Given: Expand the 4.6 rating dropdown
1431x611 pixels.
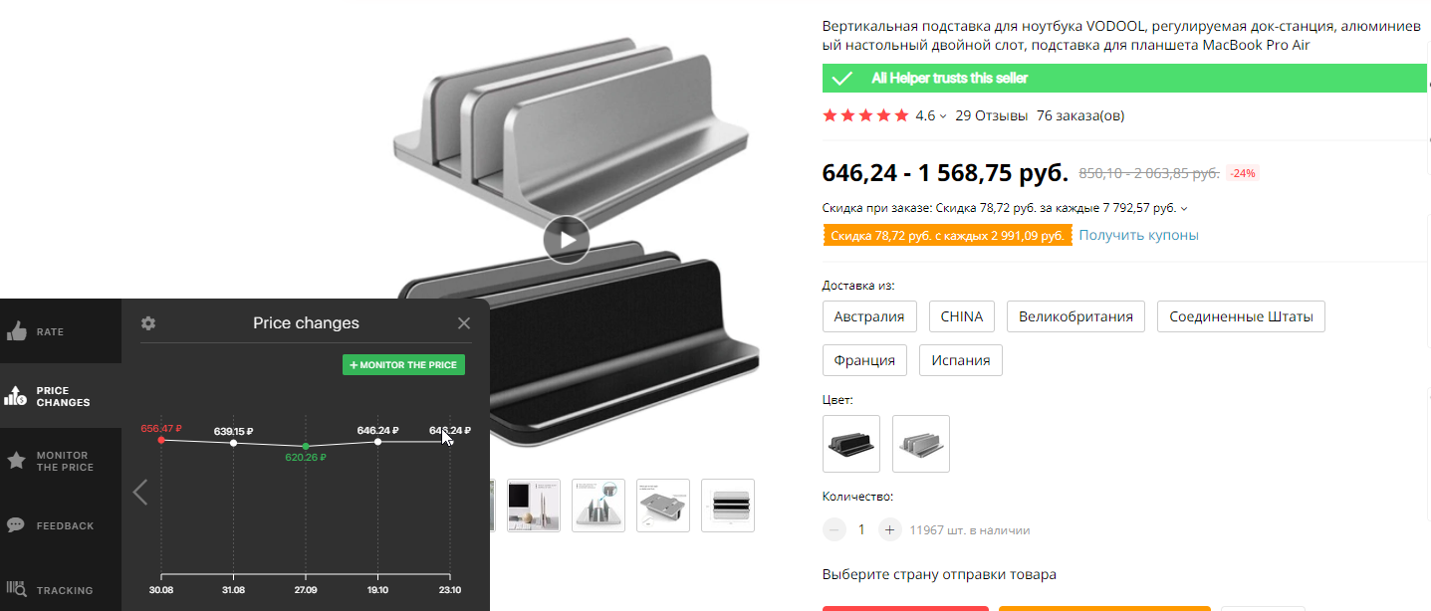Looking at the screenshot, I should (x=943, y=116).
